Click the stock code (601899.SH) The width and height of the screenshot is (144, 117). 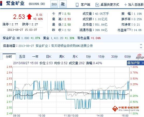[37, 4]
